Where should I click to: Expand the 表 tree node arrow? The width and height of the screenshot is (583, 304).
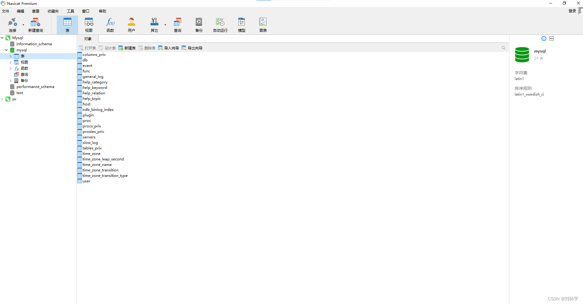(x=11, y=56)
